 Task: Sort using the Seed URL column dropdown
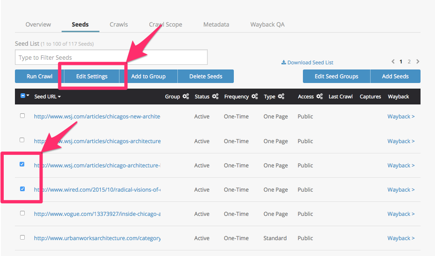(x=48, y=97)
